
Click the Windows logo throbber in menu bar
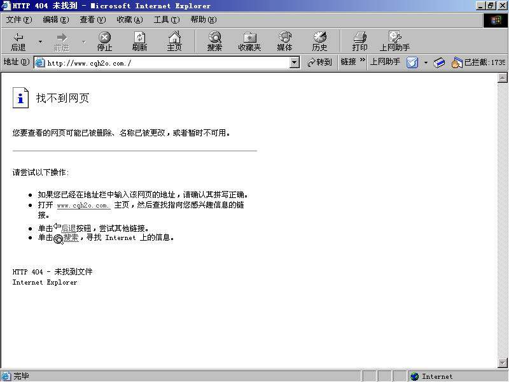click(496, 20)
